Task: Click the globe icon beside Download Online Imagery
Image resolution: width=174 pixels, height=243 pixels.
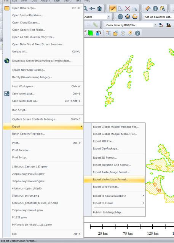Action: tap(7, 61)
